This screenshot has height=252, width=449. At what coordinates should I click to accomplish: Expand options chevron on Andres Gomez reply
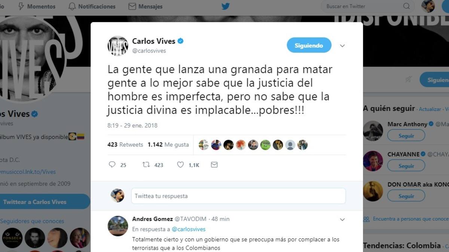(x=342, y=220)
